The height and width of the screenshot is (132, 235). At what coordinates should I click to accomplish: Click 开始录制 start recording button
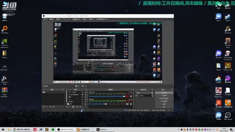pyautogui.click(x=164, y=96)
